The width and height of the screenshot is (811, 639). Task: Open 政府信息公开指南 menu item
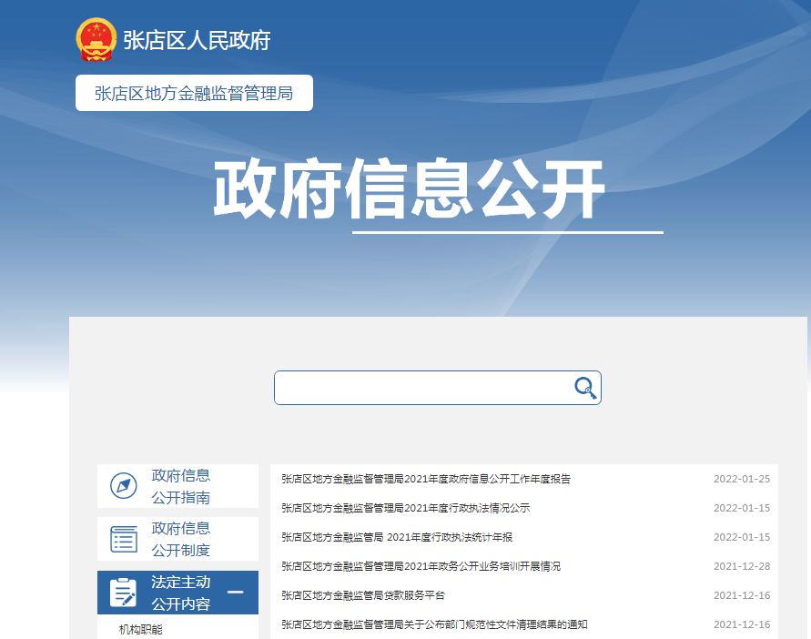[x=181, y=486]
